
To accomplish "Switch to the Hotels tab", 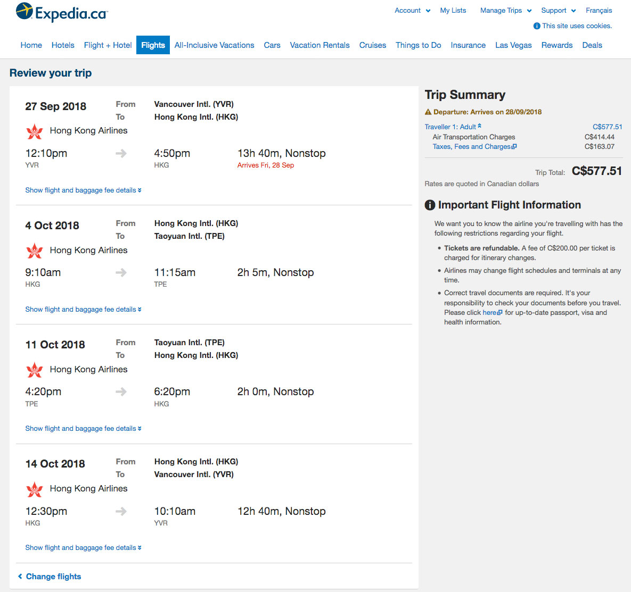I will coord(63,45).
